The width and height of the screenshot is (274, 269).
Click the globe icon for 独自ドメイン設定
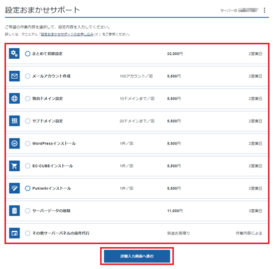point(14,99)
